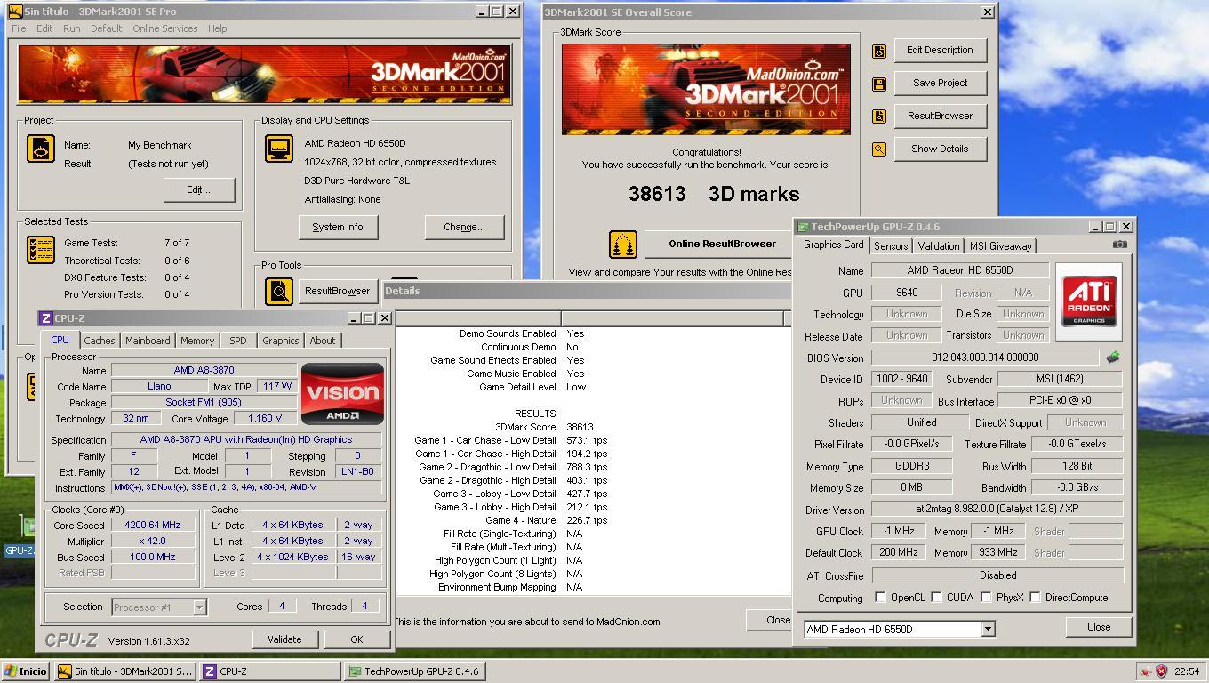Click the Inicio start button

point(26,671)
